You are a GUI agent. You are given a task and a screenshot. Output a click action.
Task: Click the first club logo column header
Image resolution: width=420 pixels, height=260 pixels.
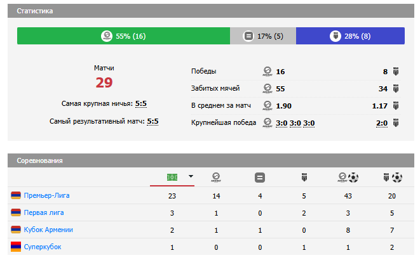pyautogui.click(x=215, y=178)
